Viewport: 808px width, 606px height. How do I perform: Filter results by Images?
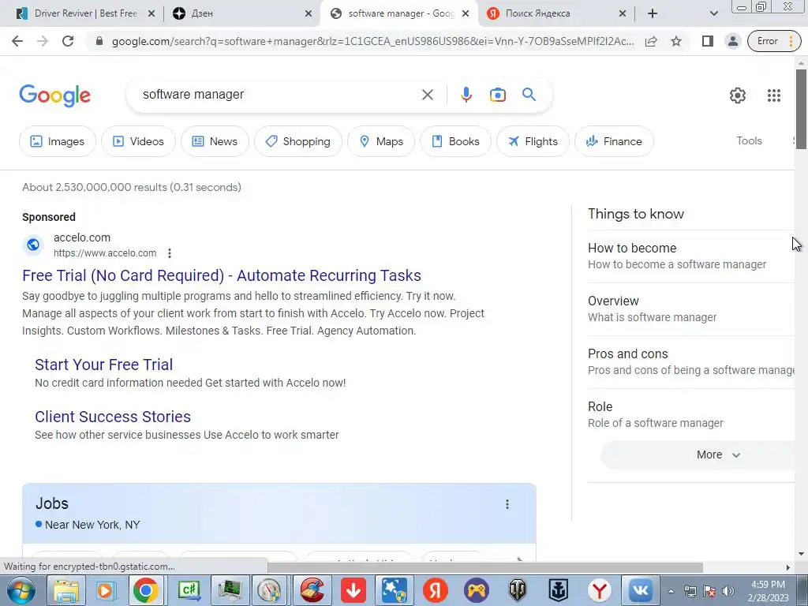click(x=57, y=141)
